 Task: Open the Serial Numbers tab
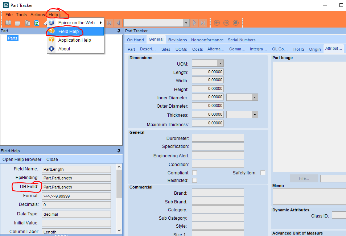coord(242,40)
